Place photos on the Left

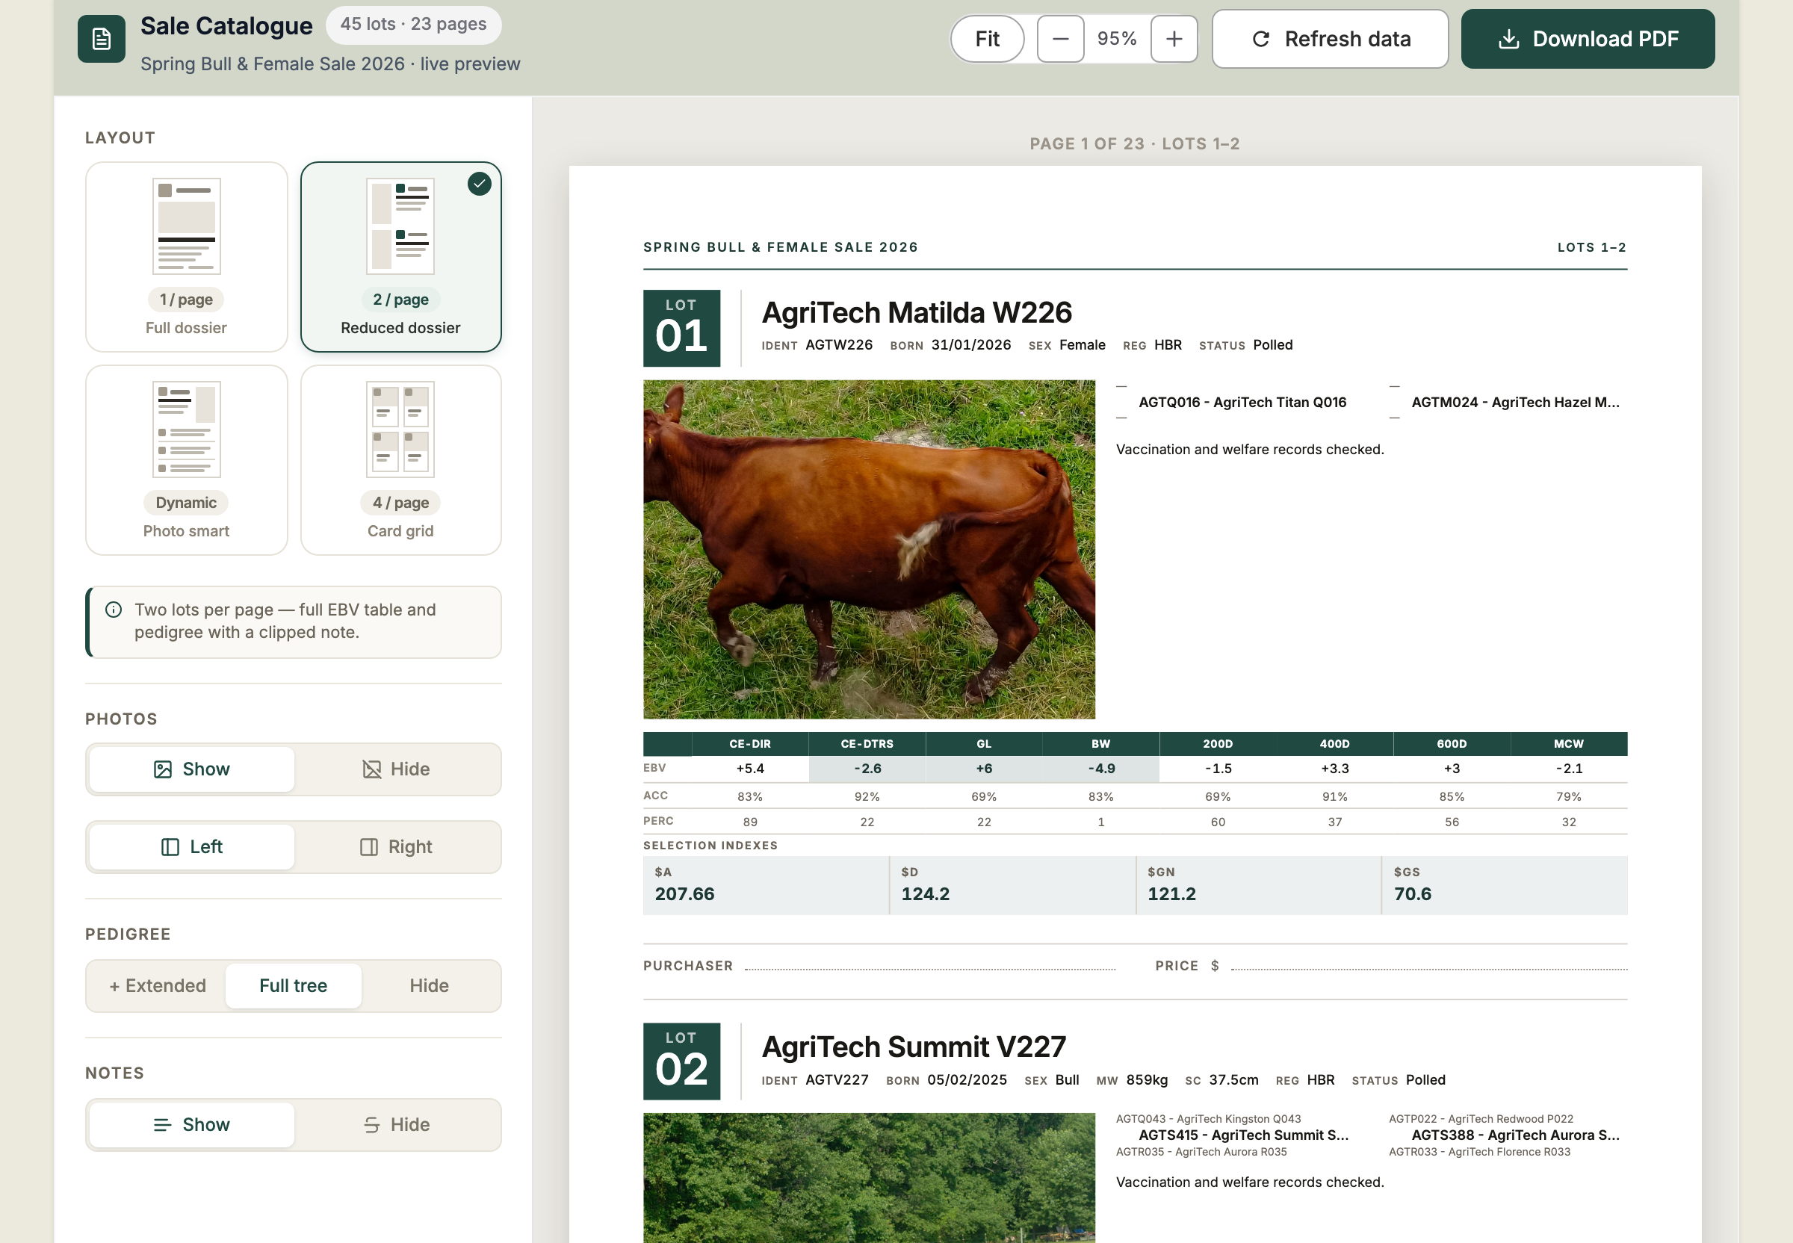click(191, 847)
